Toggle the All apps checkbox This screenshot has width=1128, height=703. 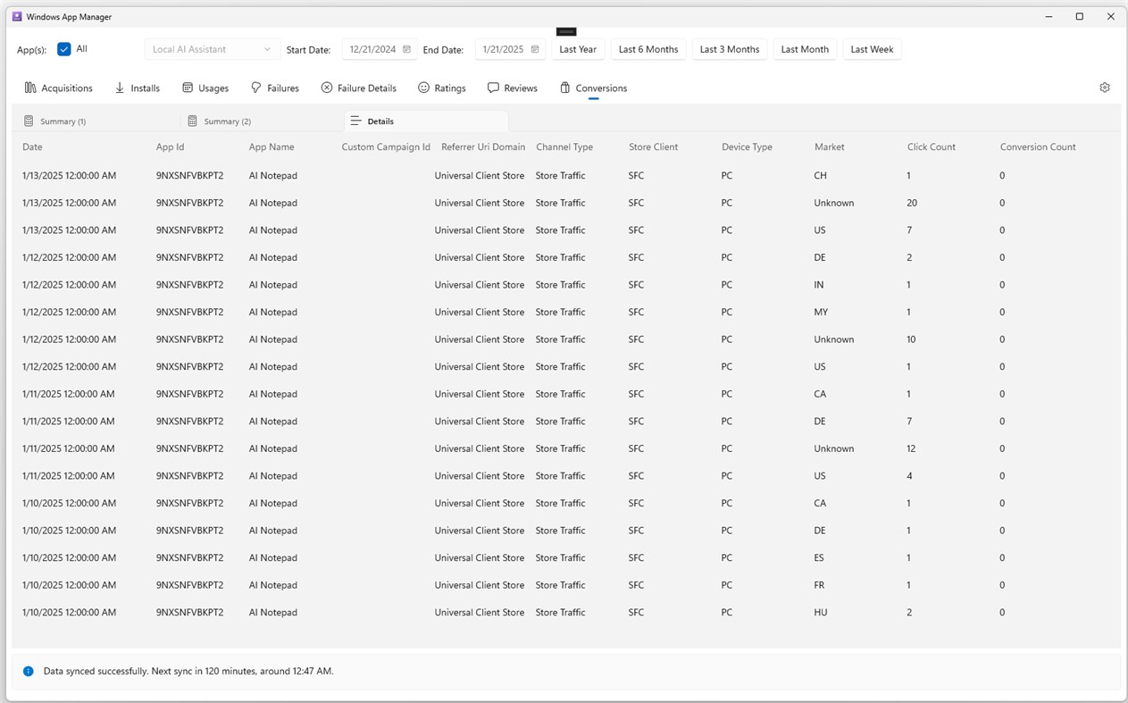[64, 49]
